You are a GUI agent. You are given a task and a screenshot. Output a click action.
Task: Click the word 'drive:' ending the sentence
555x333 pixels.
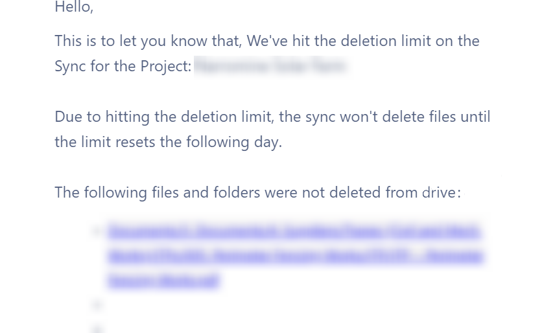[442, 192]
